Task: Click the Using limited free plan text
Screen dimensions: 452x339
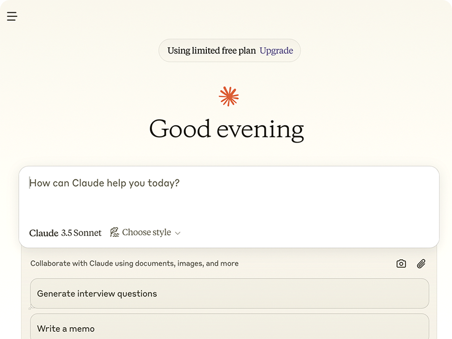Action: 212,51
